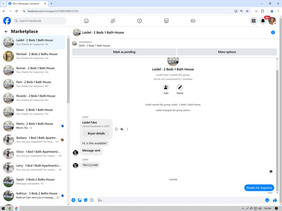Bookmark this page with star icon
The width and height of the screenshot is (282, 211).
247,11
